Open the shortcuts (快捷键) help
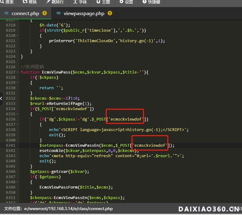 tap(151, 2)
